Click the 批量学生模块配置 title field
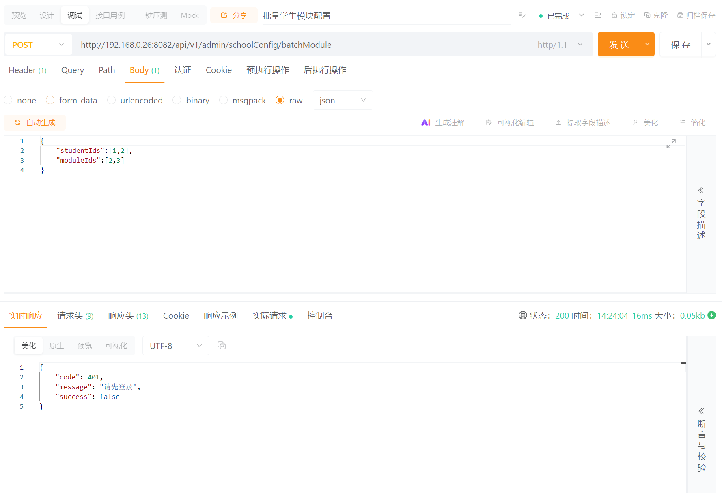 pyautogui.click(x=387, y=15)
